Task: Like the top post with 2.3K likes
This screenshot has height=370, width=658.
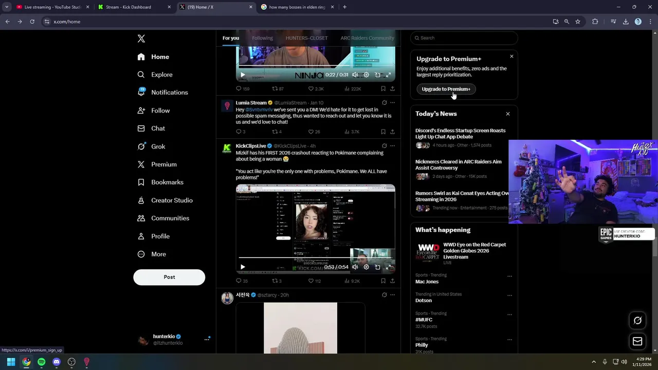Action: coord(311,88)
